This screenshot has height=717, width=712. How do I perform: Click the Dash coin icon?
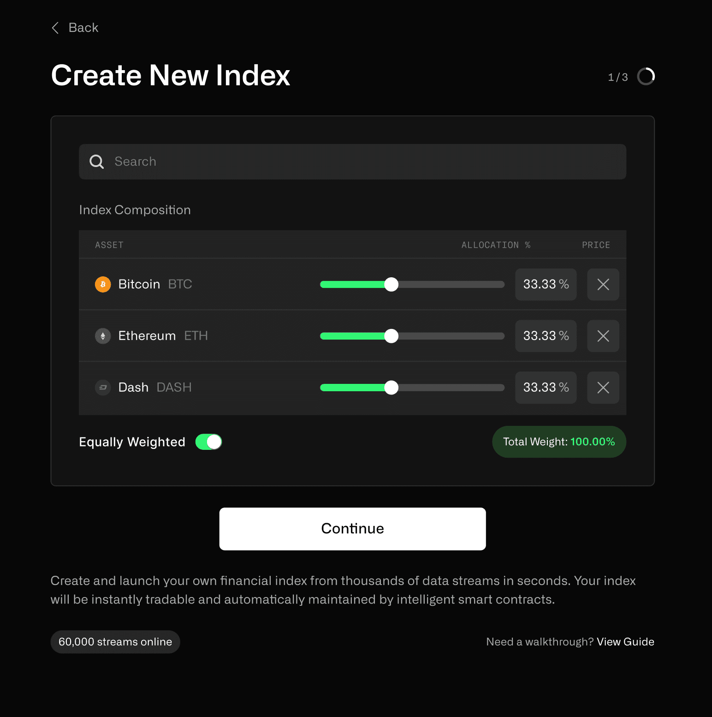coord(103,388)
